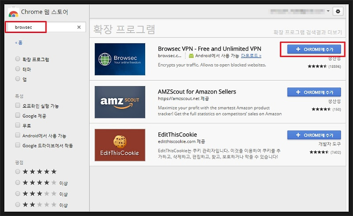
Task: Click 확장 프로그램 검색결과 더보기 link
Action: click(308, 32)
